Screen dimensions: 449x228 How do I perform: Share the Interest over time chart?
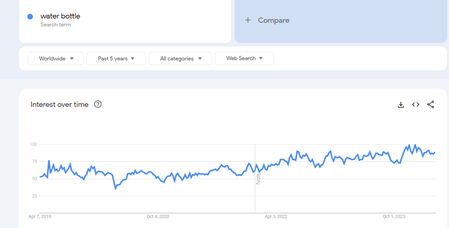[x=431, y=105]
